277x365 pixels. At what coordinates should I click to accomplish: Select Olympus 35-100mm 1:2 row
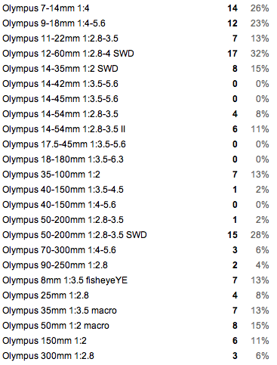(x=136, y=175)
